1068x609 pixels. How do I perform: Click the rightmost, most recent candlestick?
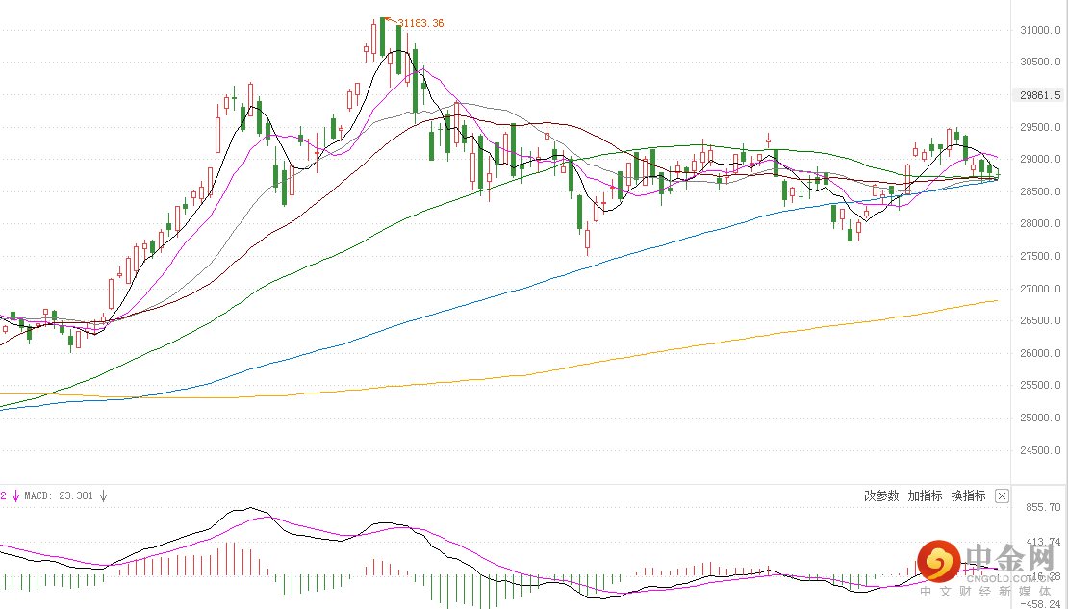996,173
